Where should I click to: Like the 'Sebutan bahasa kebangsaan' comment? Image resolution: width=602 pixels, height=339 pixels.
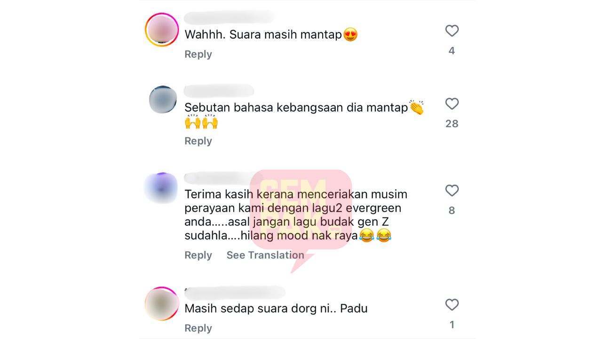(451, 104)
